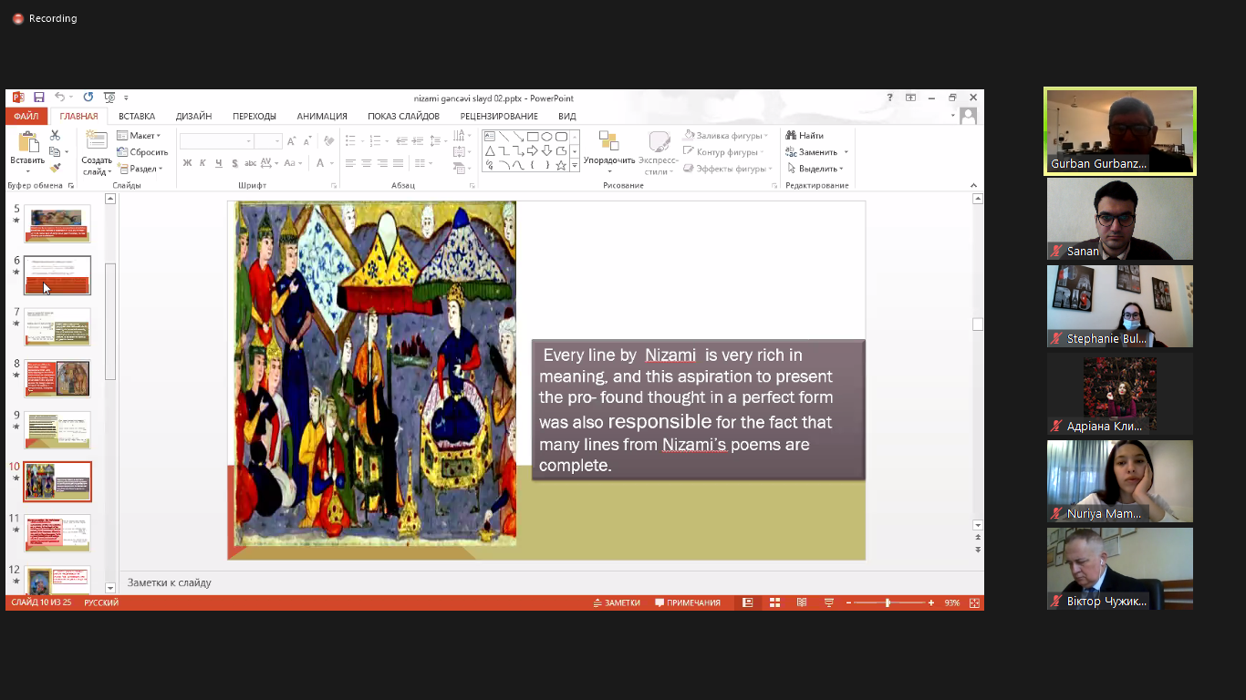This screenshot has height=700, width=1246.
Task: Save the presentation with the floppy disk icon
Action: coord(39,98)
